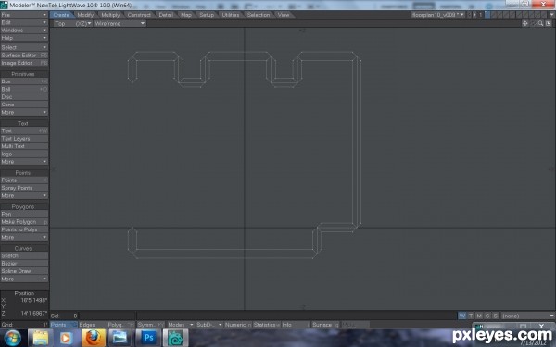
Task: Switch to Polygons selection mode
Action: pyautogui.click(x=120, y=325)
